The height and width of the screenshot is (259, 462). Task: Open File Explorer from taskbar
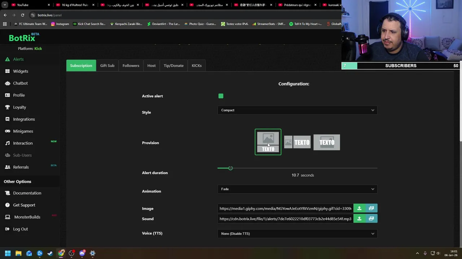(18, 253)
